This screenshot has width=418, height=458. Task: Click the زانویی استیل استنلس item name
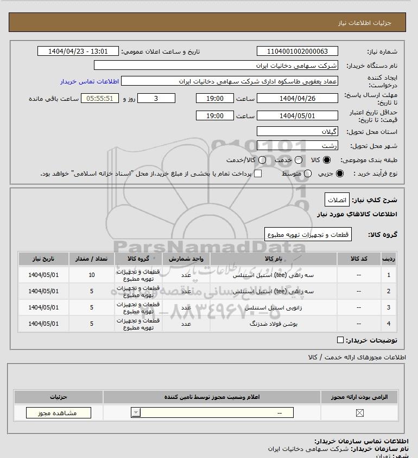point(273,307)
